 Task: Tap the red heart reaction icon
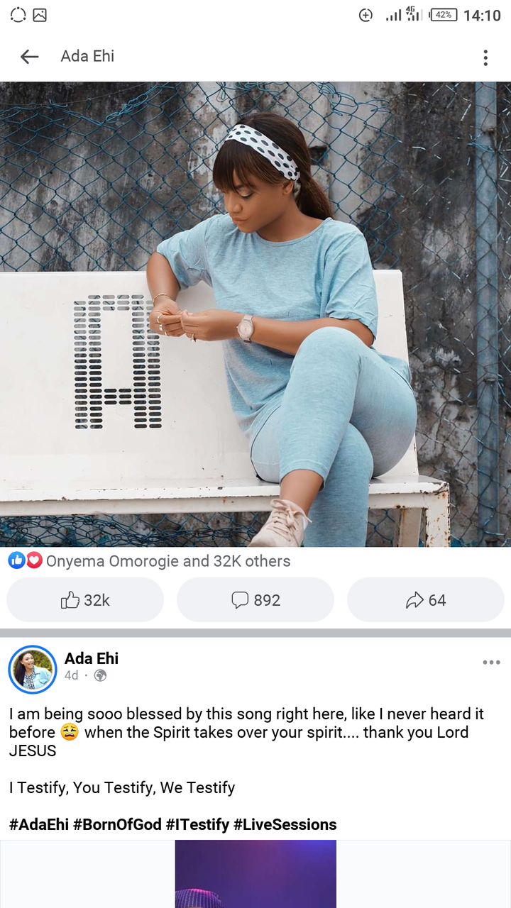click(34, 560)
